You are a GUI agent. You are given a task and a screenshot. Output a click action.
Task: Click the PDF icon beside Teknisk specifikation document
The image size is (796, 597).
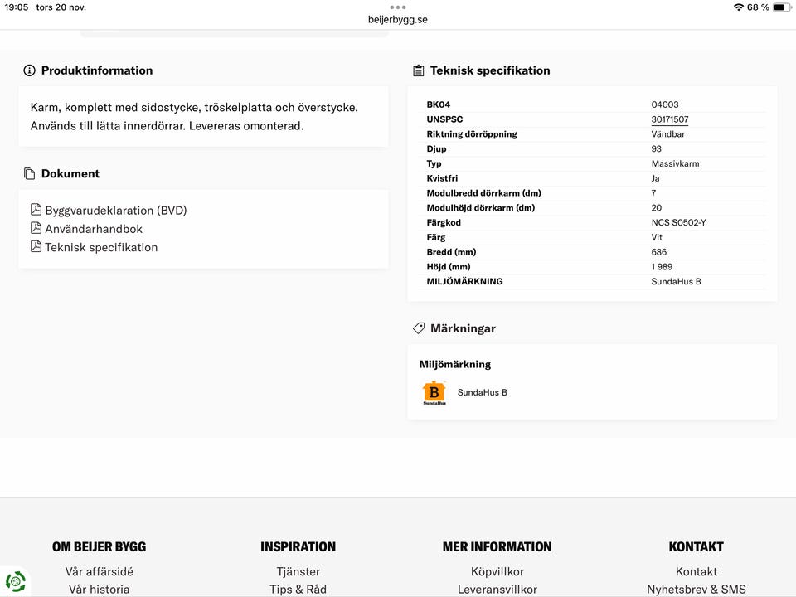(36, 246)
